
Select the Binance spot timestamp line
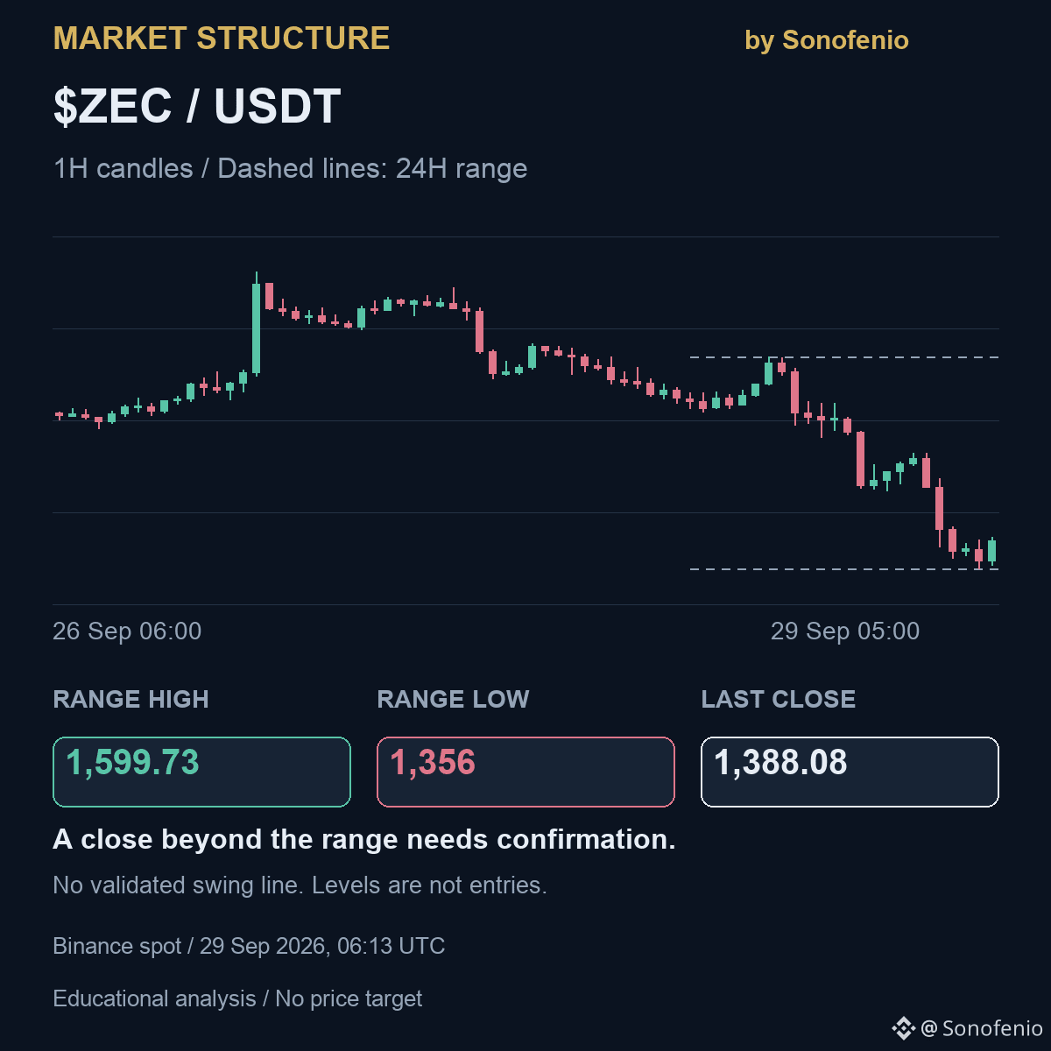pos(249,947)
